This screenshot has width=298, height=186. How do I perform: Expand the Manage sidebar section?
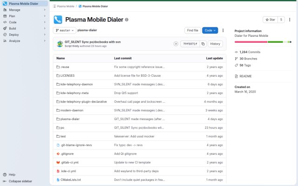click(x=25, y=10)
